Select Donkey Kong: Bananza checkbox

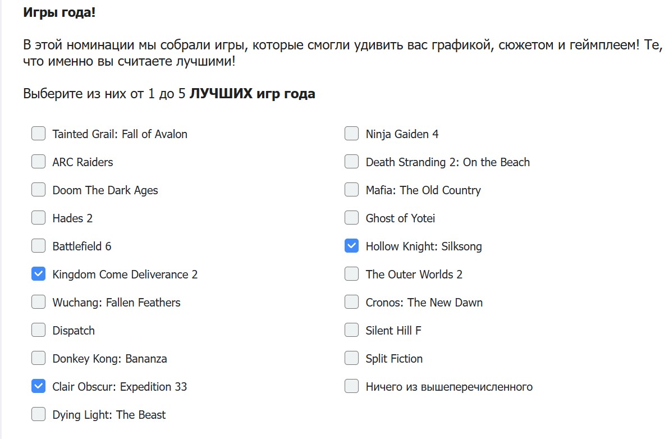[38, 358]
